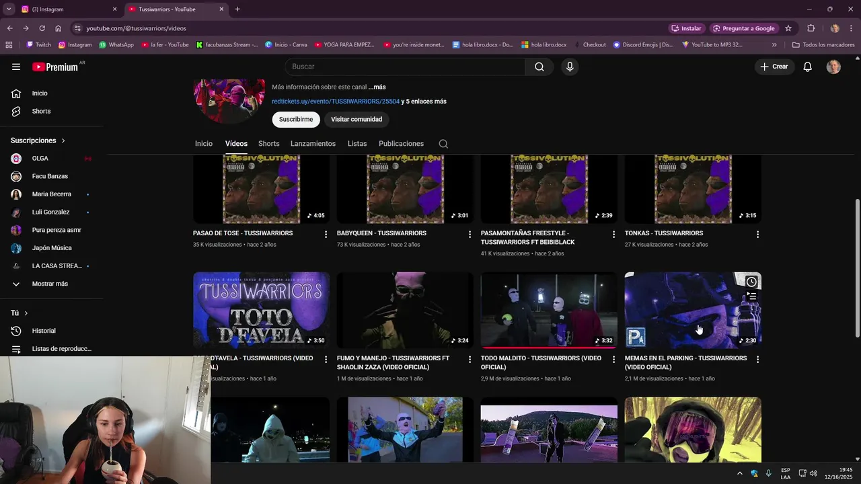The width and height of the screenshot is (861, 484).
Task: Play the TODO MALDITO video thumbnail
Action: click(549, 311)
